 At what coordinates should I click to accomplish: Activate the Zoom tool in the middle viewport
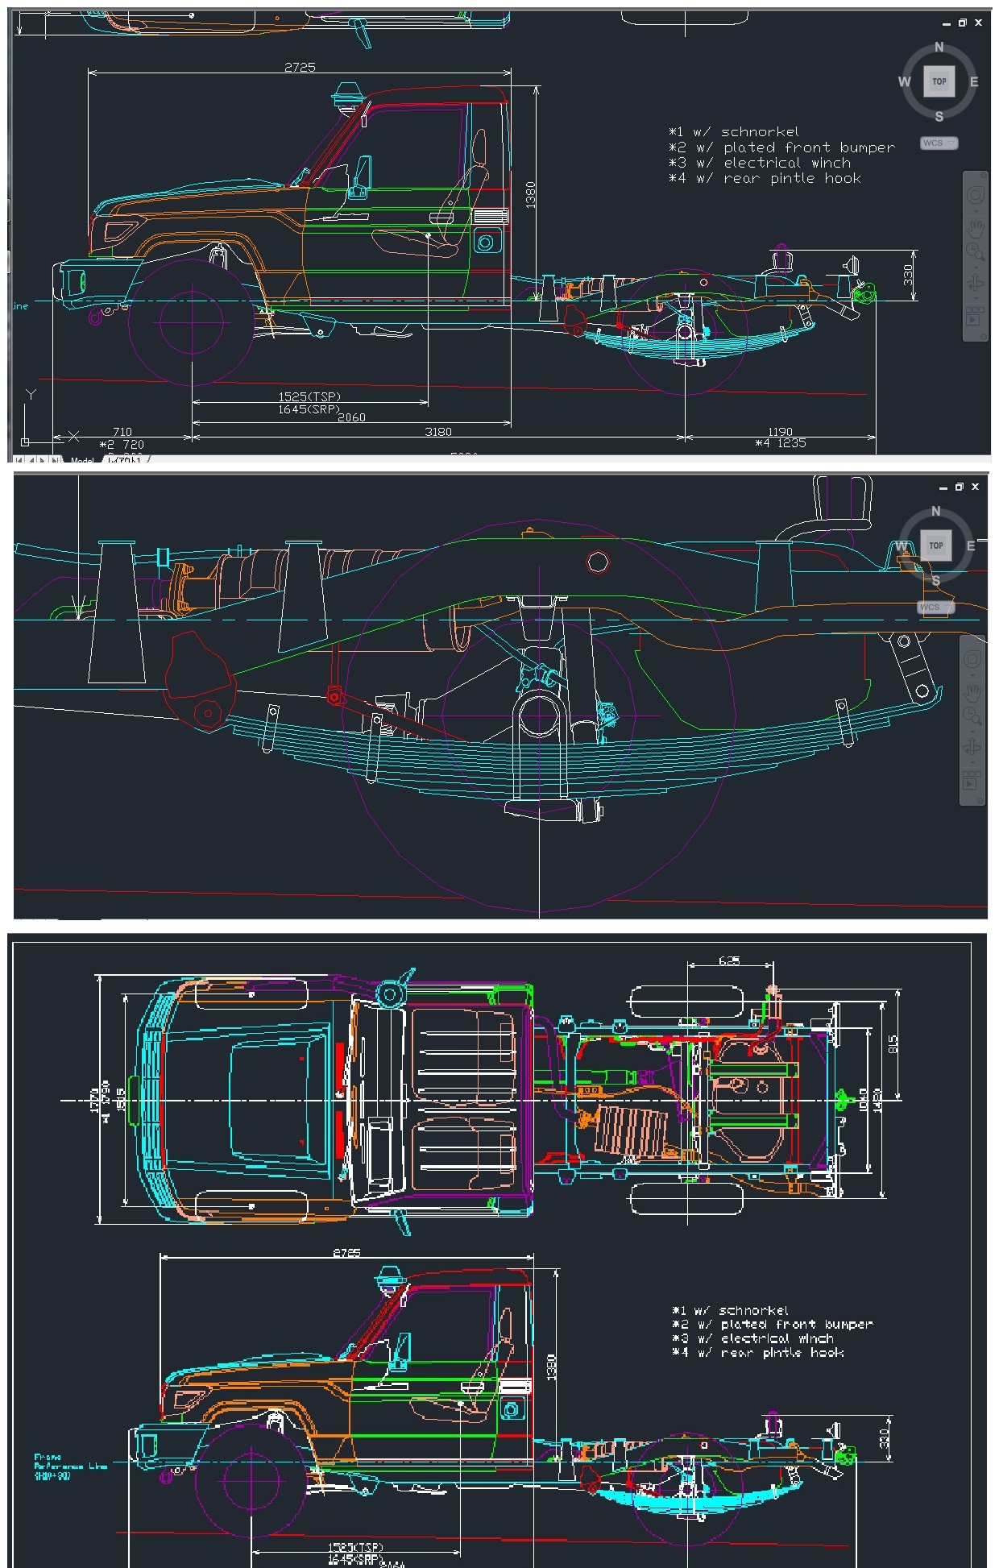pos(972,716)
